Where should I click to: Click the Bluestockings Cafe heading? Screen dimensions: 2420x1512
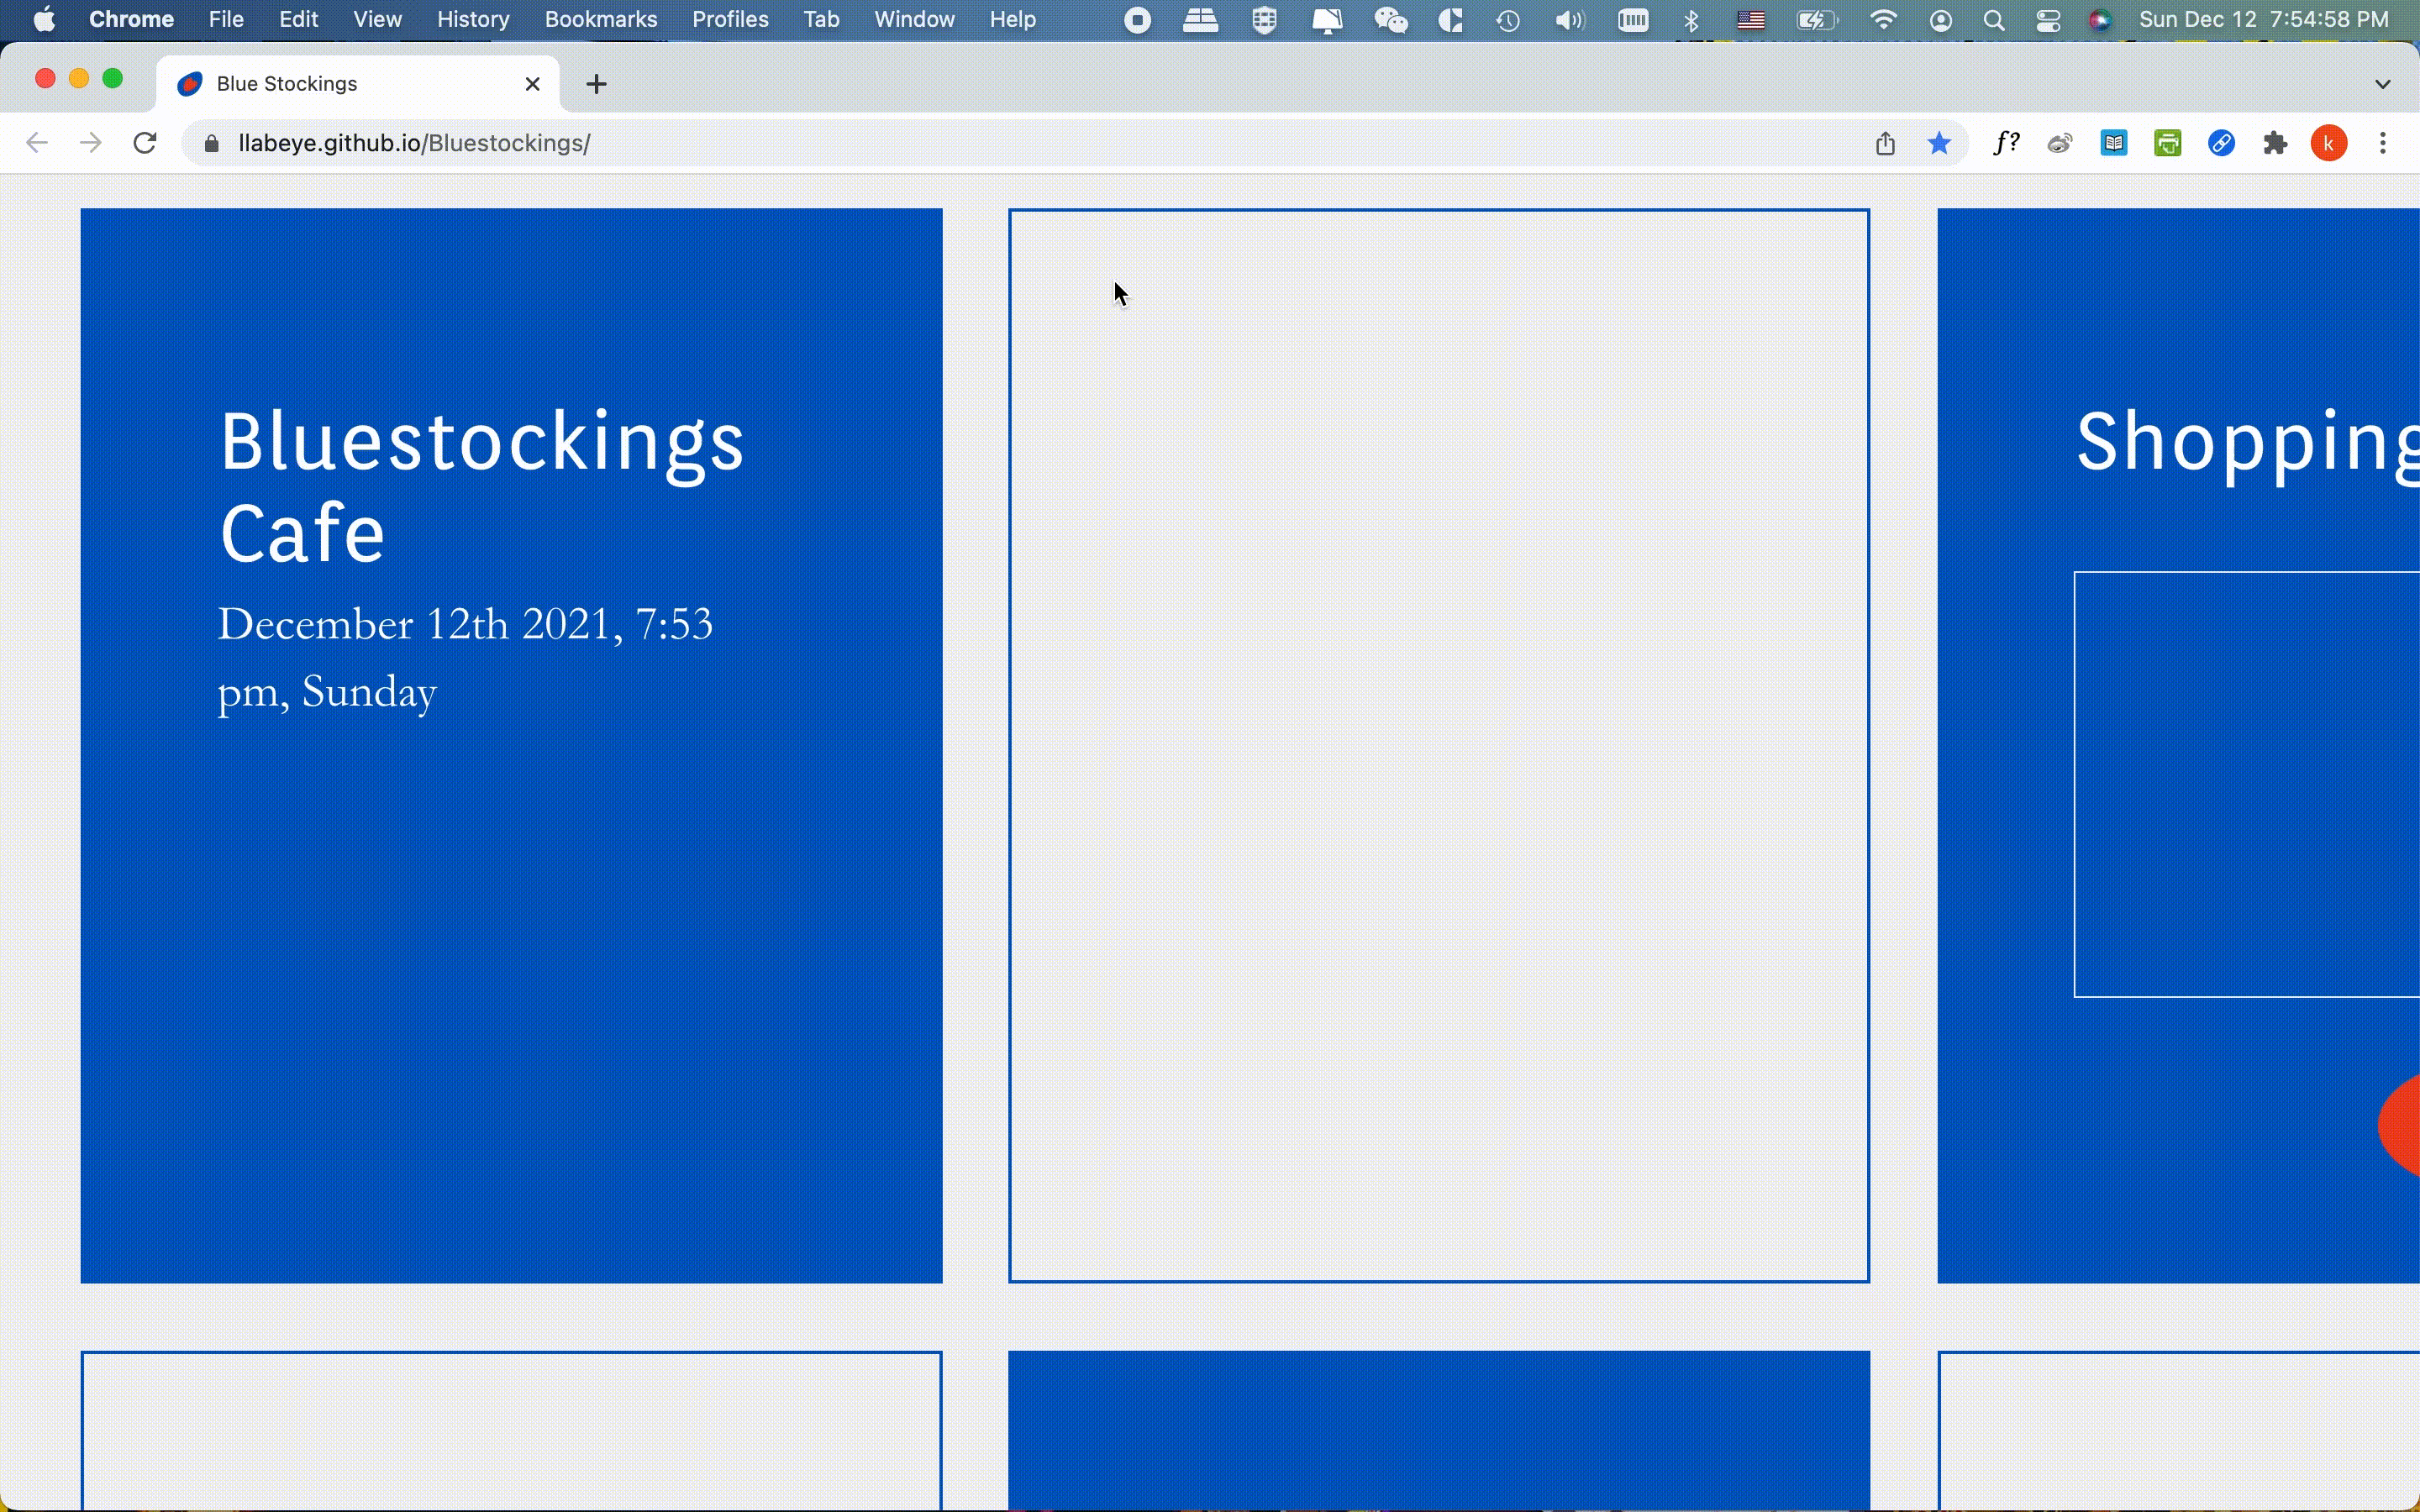pyautogui.click(x=481, y=487)
